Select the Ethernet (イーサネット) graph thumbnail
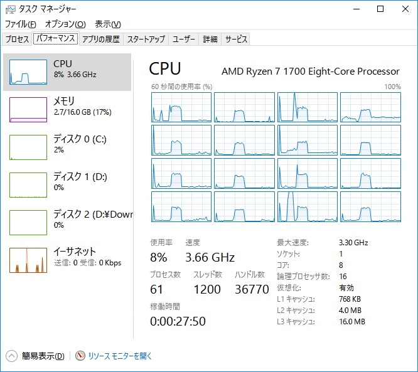Image resolution: width=418 pixels, height=372 pixels. pos(28,260)
